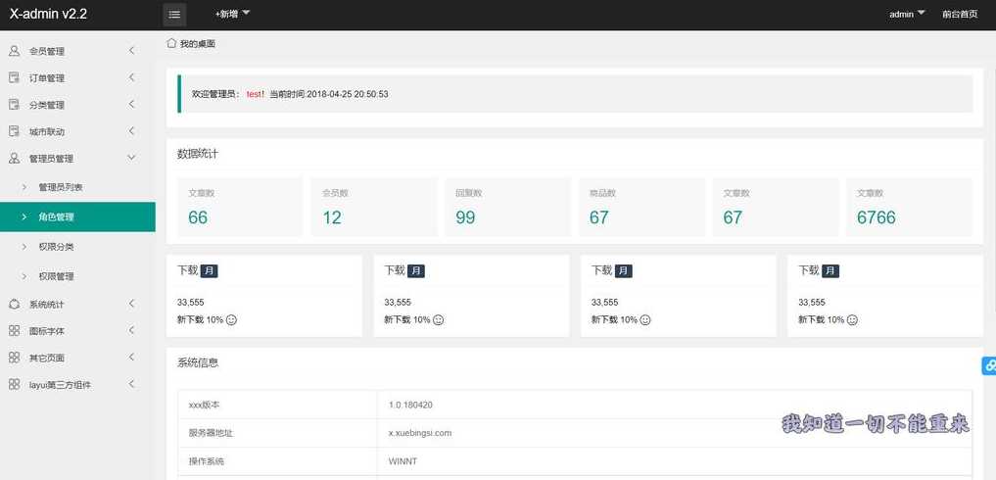This screenshot has height=480, width=996.
Task: Expand 城市联动 with its chevron
Action: [131, 130]
